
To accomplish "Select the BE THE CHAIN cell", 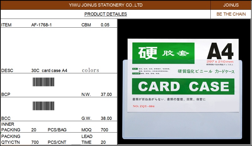I will tap(231, 14).
